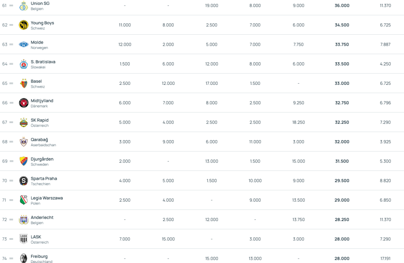The height and width of the screenshot is (263, 404).
Task: Click the Anderlecht club crest
Action: (x=23, y=220)
